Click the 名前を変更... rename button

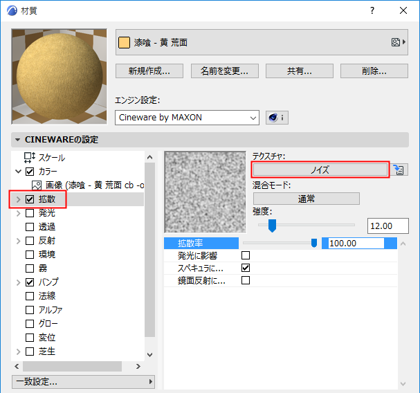224,71
